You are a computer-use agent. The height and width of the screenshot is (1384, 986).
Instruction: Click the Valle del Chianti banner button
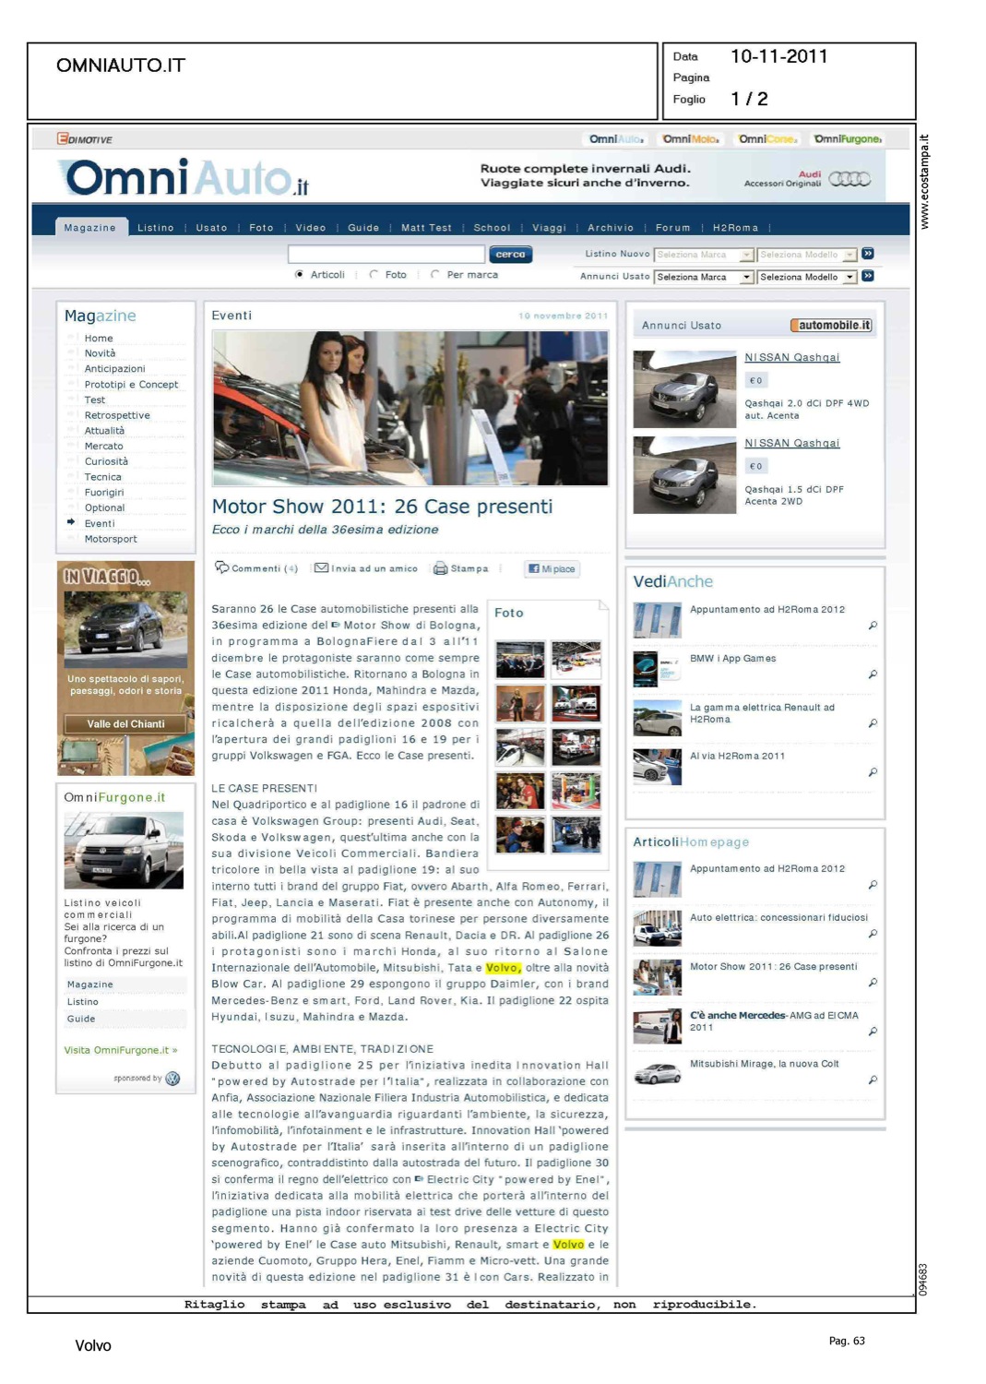(125, 724)
